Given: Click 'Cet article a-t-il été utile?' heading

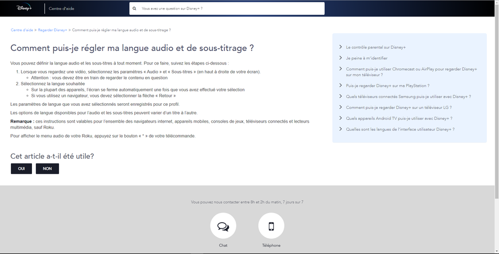Looking at the screenshot, I should coord(52,156).
